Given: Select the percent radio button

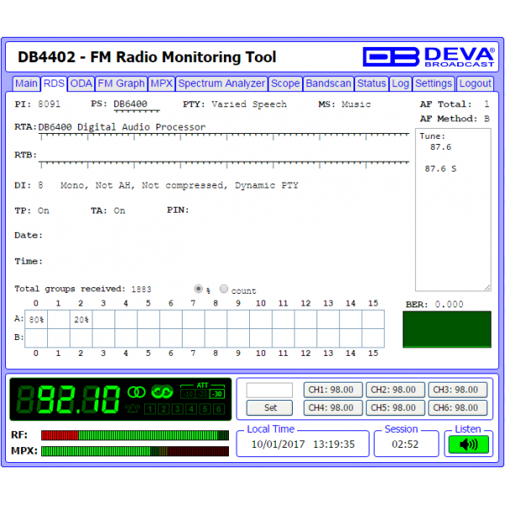Looking at the screenshot, I should [199, 289].
